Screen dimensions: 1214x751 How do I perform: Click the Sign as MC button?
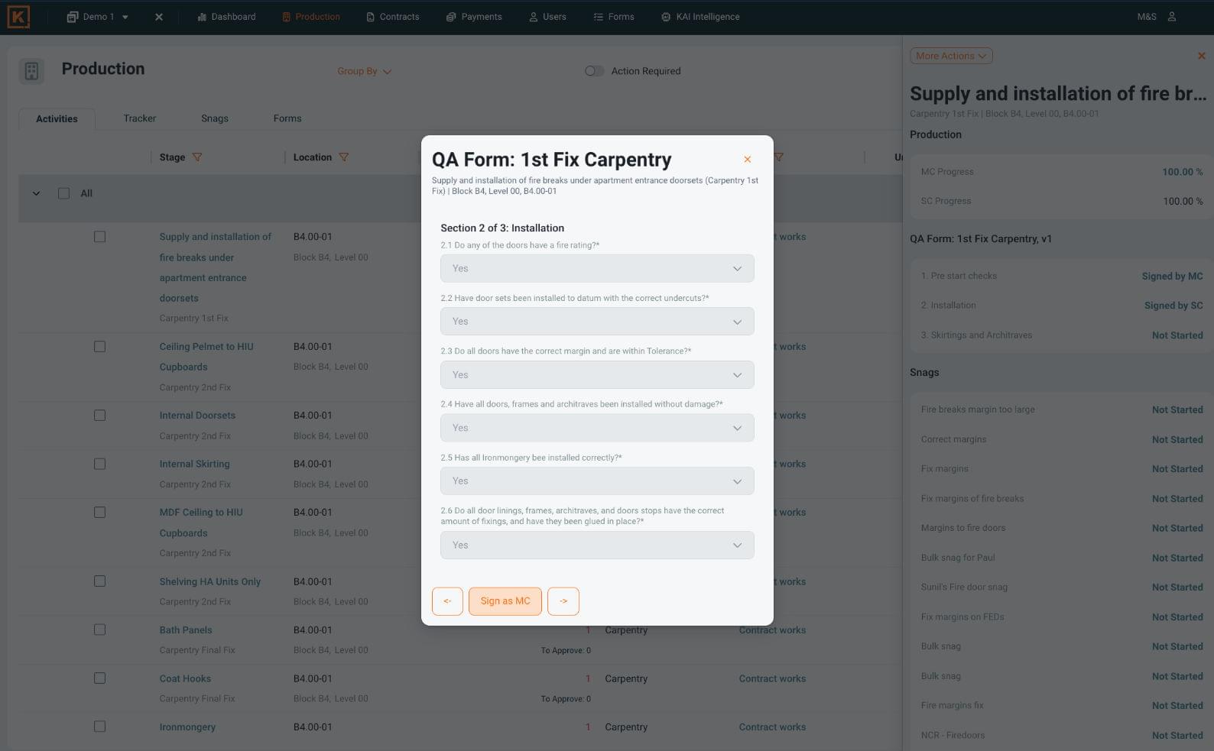coord(505,601)
